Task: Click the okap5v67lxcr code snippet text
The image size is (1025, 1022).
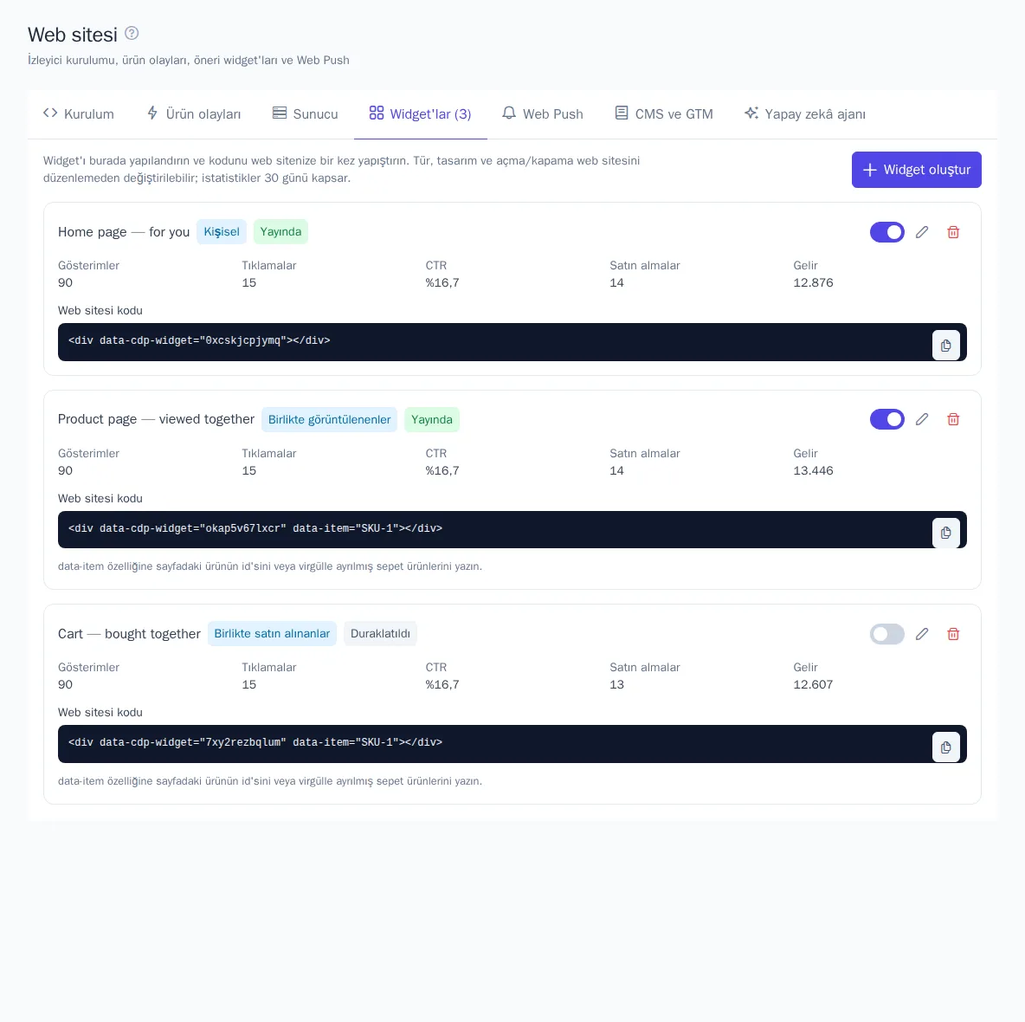Action: pos(255,527)
